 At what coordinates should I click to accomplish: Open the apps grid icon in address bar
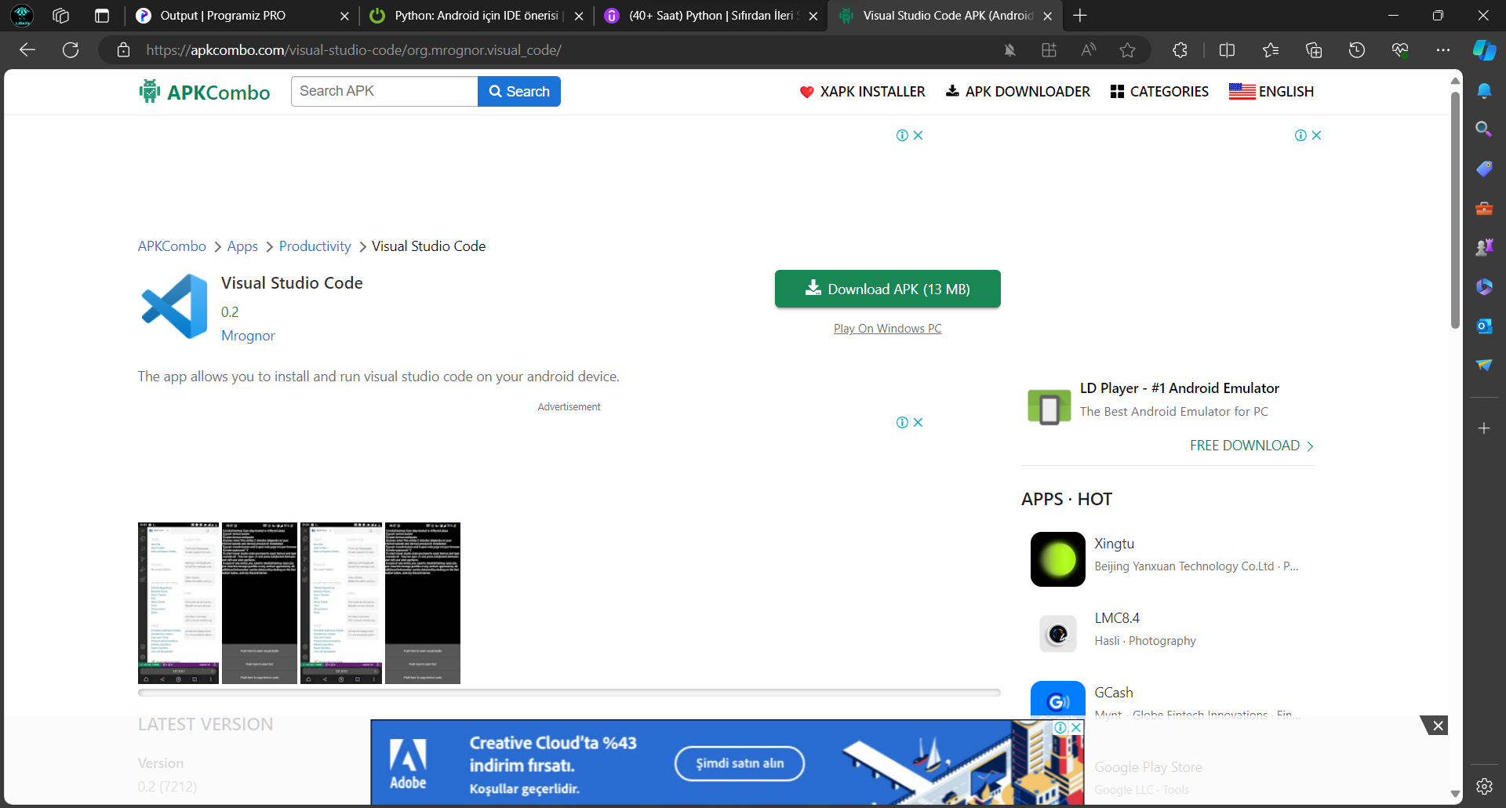1049,50
